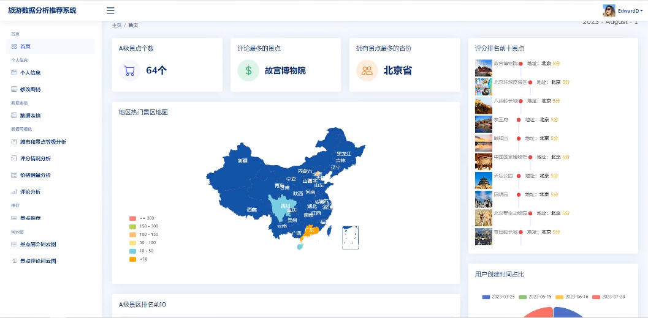Toggle the 100 - 150 map legend item
The height and width of the screenshot is (318, 648).
[x=143, y=235]
